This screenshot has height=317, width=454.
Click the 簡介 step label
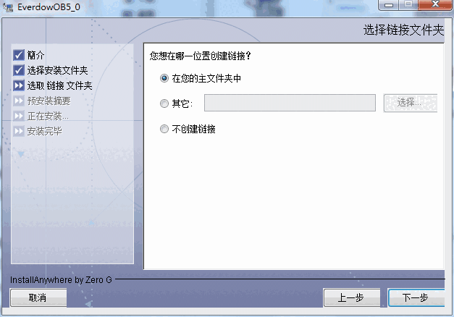pos(36,55)
